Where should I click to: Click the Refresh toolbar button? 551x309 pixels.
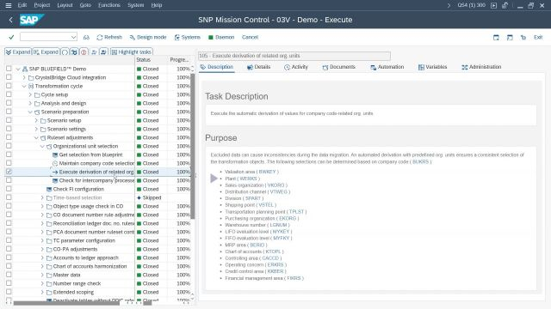109,37
